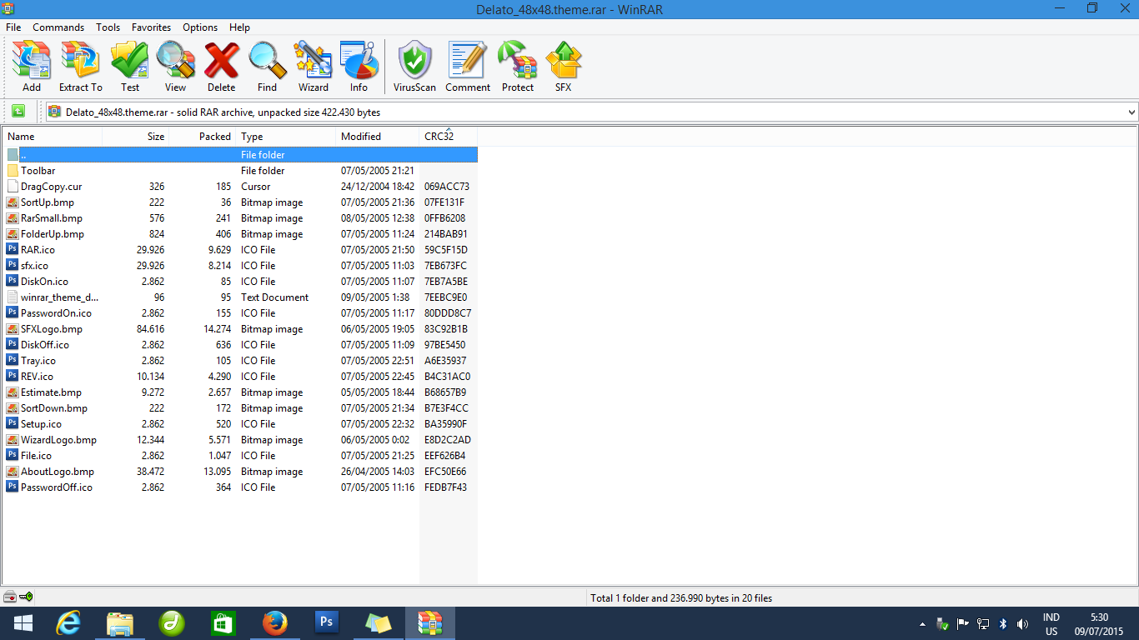This screenshot has width=1139, height=640.
Task: Select the file AboutLogo.bmp
Action: 241,472
